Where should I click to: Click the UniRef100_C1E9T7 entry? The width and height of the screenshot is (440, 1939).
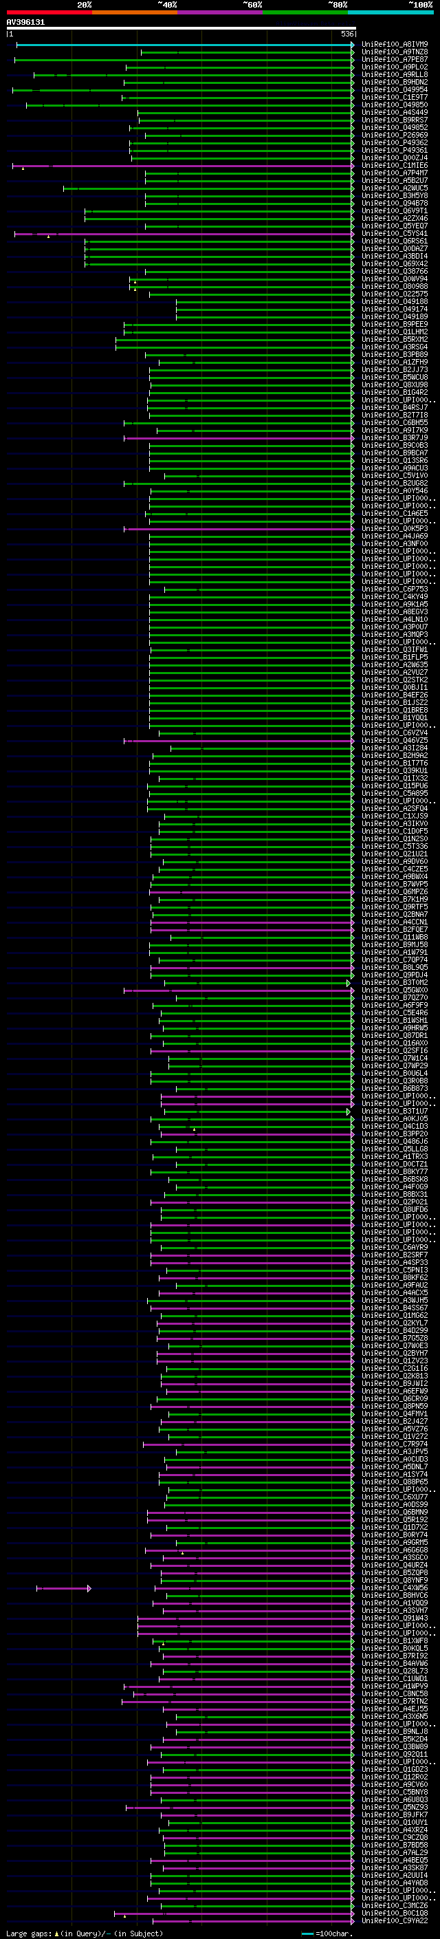point(394,97)
